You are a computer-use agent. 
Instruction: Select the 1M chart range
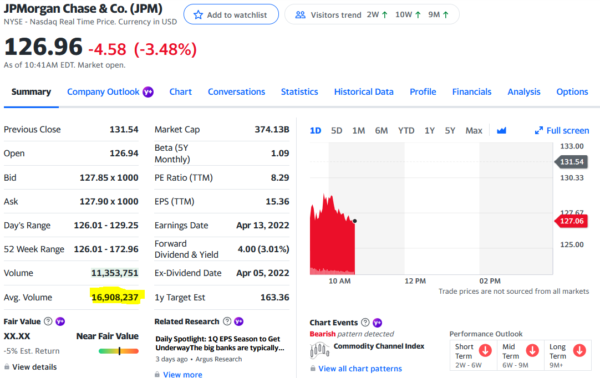pos(359,130)
